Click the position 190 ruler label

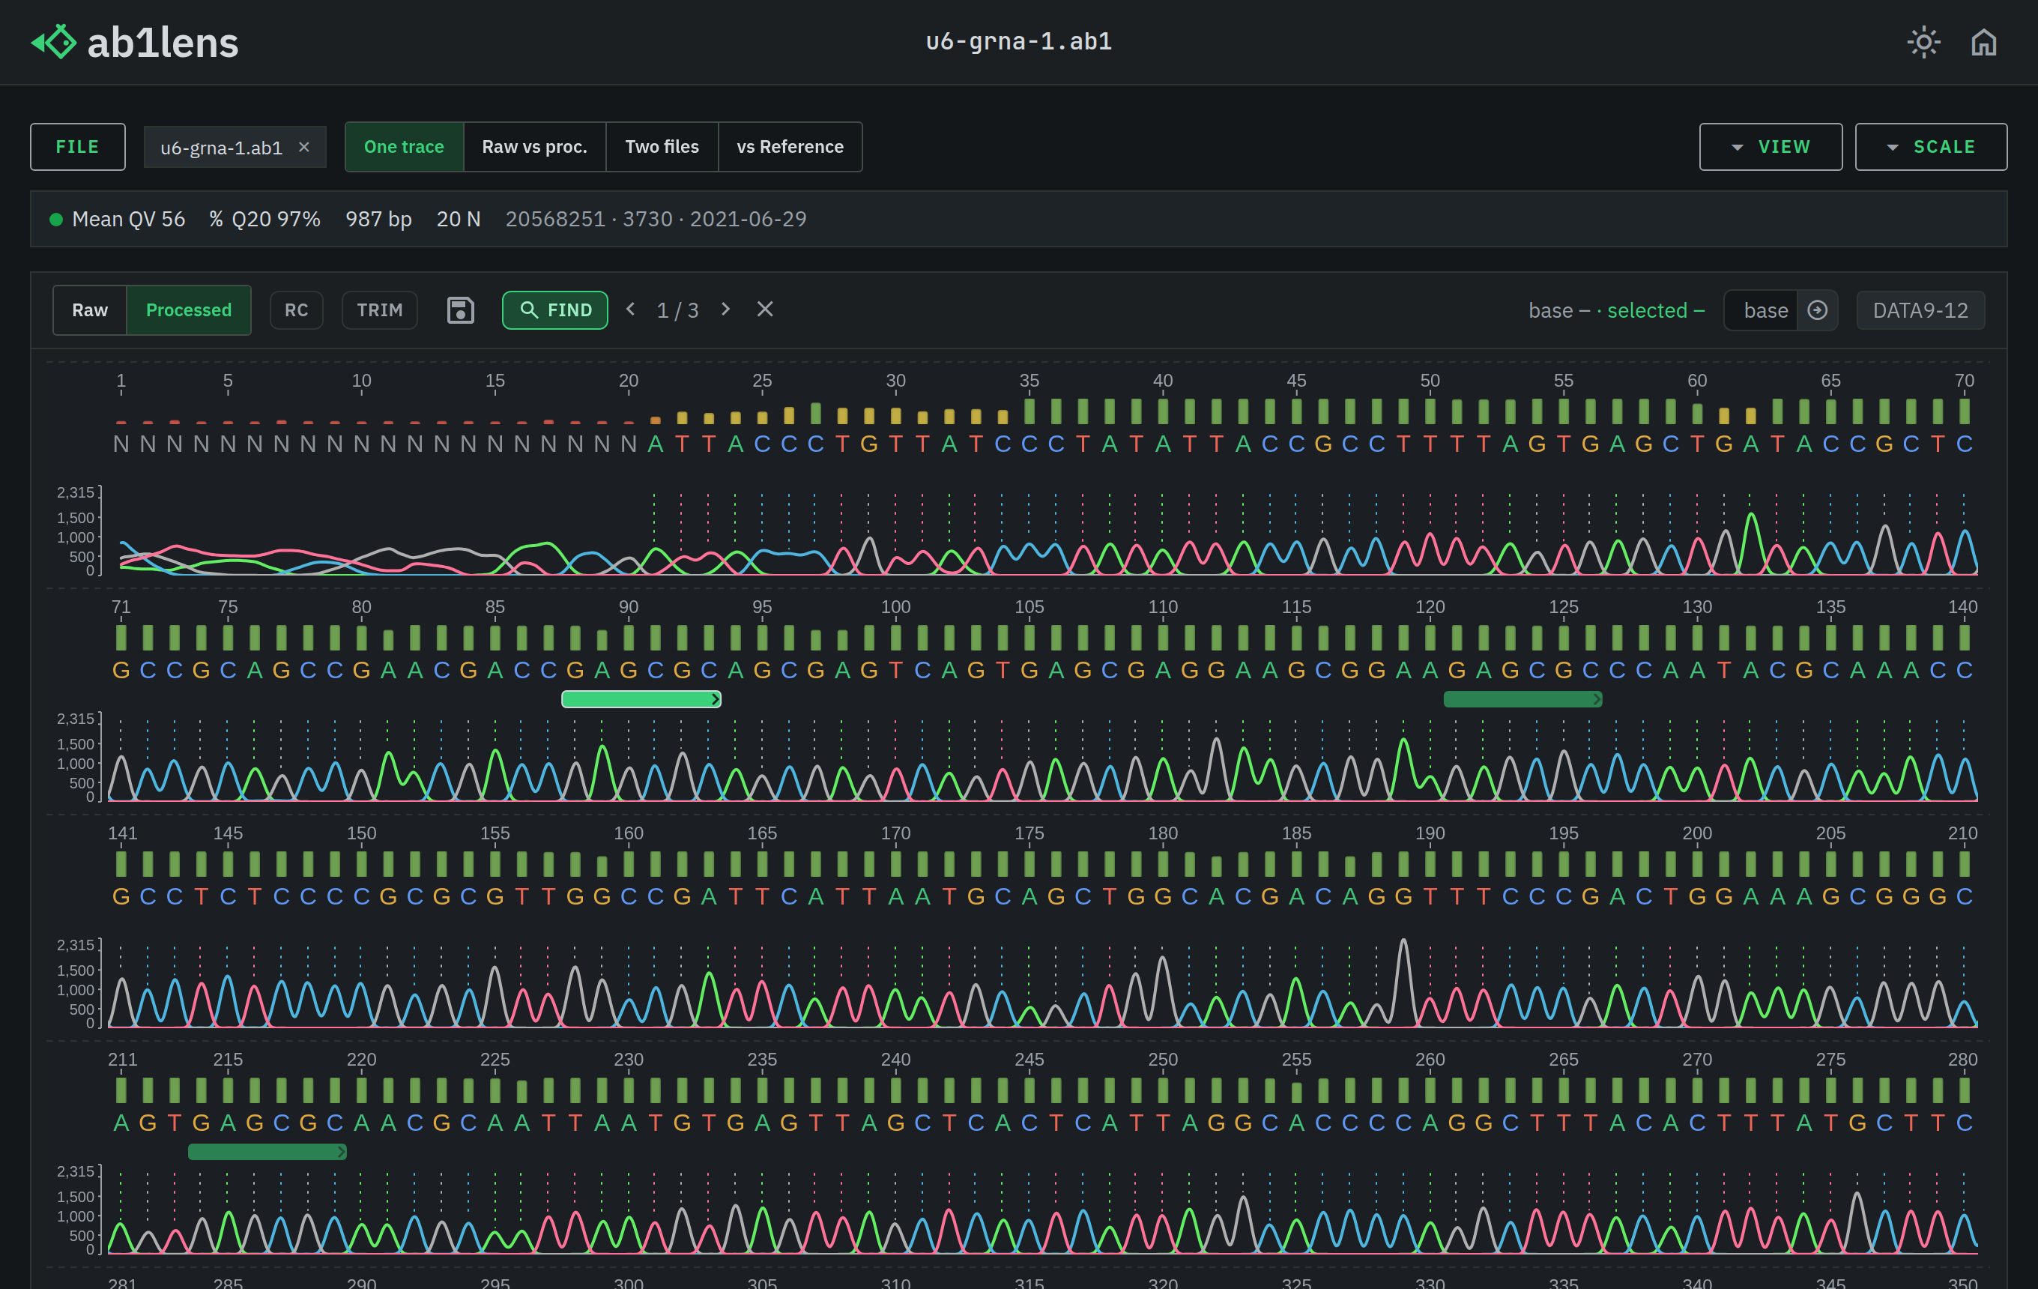1430,833
